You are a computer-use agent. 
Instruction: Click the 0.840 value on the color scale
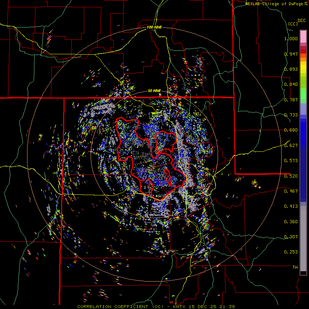tap(291, 84)
